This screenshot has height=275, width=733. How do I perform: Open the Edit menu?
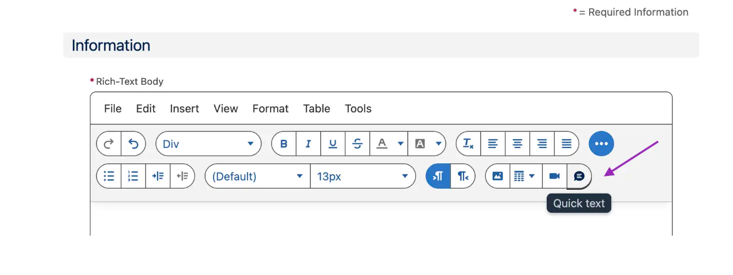(146, 108)
